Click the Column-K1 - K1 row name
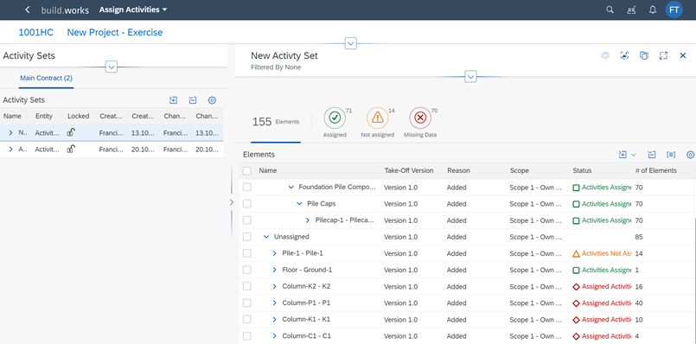Image resolution: width=696 pixels, height=344 pixels. (306, 320)
